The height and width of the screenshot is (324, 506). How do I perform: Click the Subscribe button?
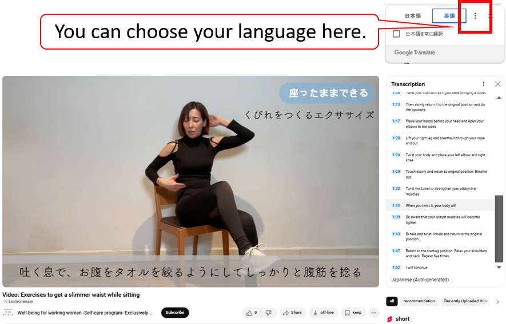coord(175,313)
